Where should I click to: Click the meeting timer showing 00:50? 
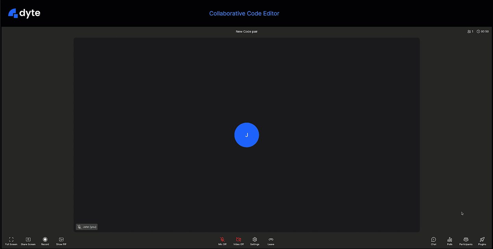click(x=482, y=31)
